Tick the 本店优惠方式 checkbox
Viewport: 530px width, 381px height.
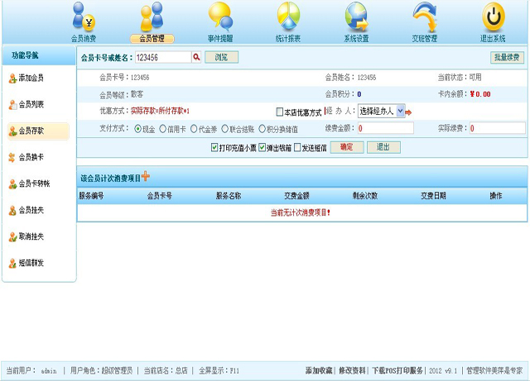tap(279, 112)
